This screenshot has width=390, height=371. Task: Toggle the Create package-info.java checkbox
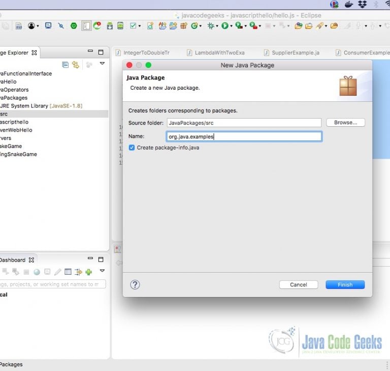point(132,148)
